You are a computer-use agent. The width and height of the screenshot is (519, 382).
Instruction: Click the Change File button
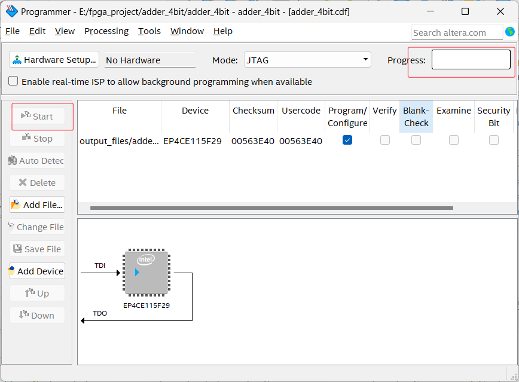coord(37,227)
